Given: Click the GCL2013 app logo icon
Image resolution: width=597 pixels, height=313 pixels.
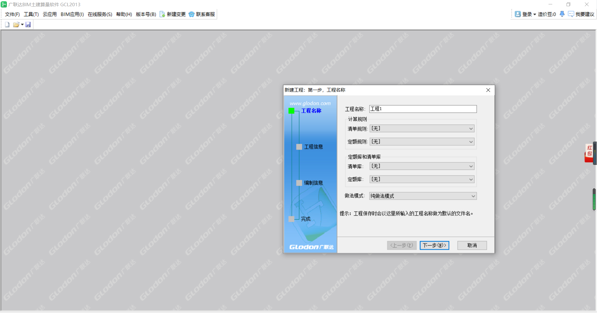Looking at the screenshot, I should tap(4, 4).
